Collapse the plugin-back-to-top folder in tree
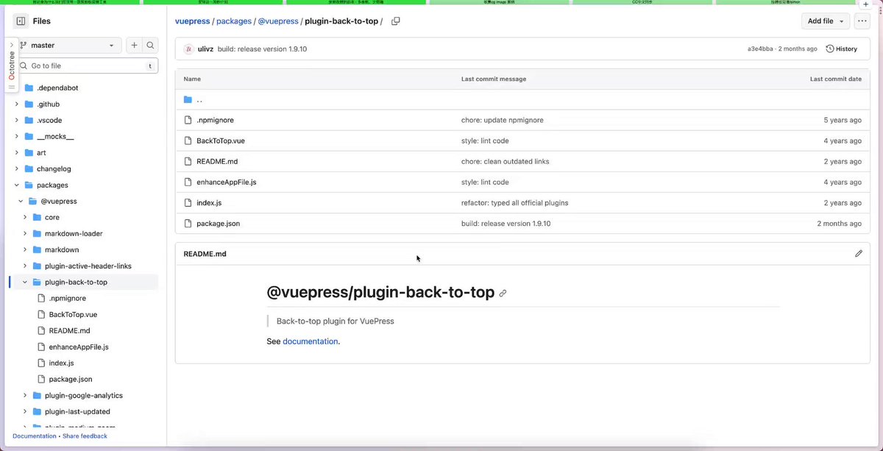Screen dimensions: 883x451 [x=25, y=283]
